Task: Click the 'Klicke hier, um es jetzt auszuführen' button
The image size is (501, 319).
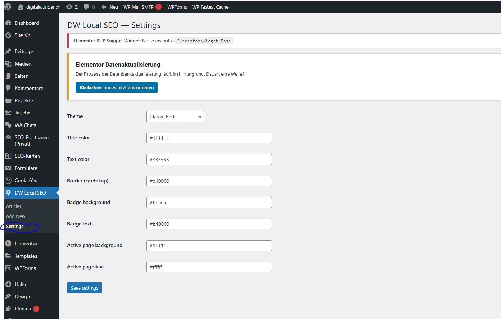Action: coord(117,88)
